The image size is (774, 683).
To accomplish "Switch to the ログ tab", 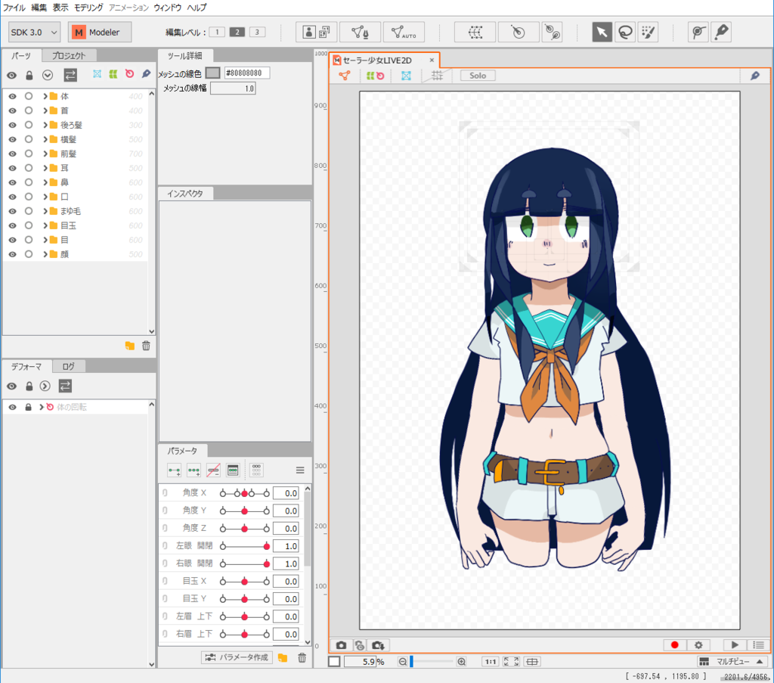I will (69, 366).
